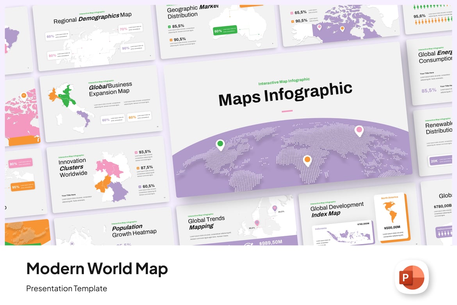The height and width of the screenshot is (305, 457).
Task: Click the green 60% label on Australia
Action: [x=225, y=30]
